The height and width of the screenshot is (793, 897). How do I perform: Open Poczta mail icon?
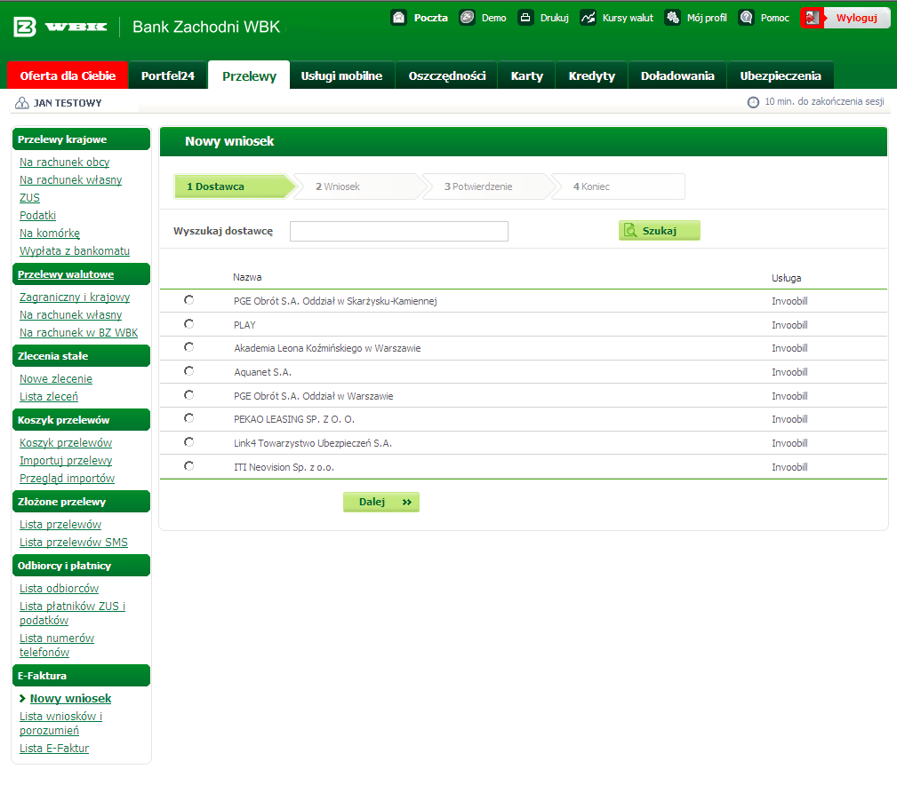click(x=399, y=18)
